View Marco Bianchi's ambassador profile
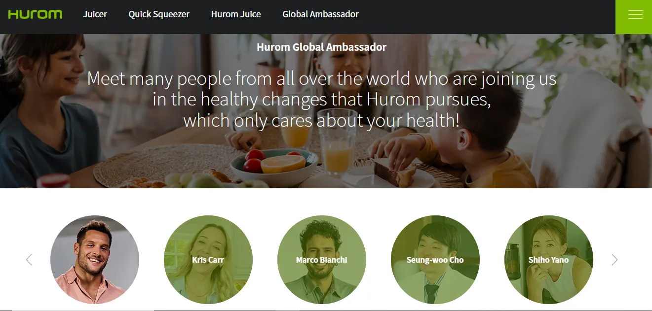 (x=322, y=260)
